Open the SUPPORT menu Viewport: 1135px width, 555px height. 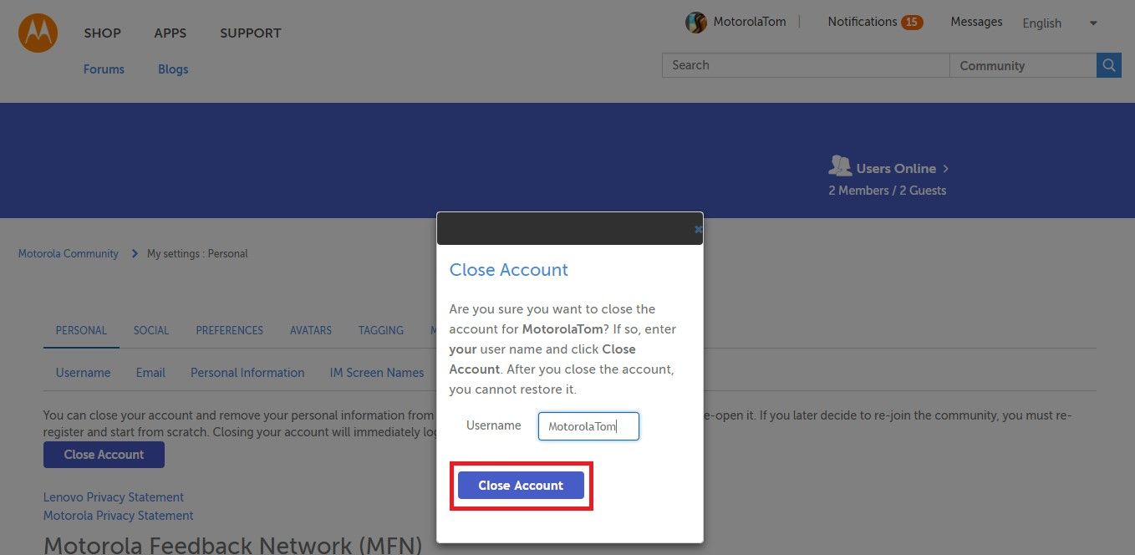click(x=251, y=33)
